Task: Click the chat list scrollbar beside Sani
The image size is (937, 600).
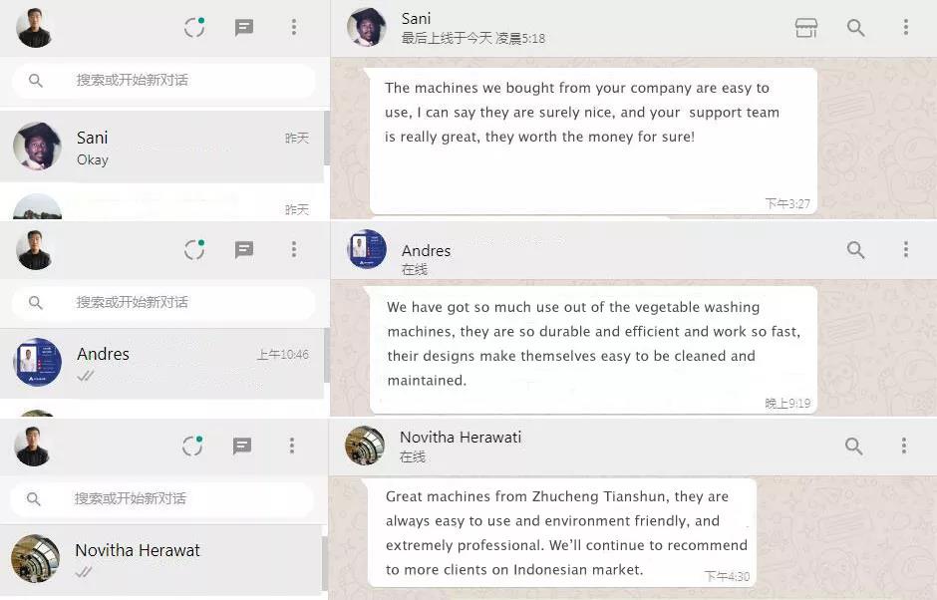Action: [x=326, y=139]
